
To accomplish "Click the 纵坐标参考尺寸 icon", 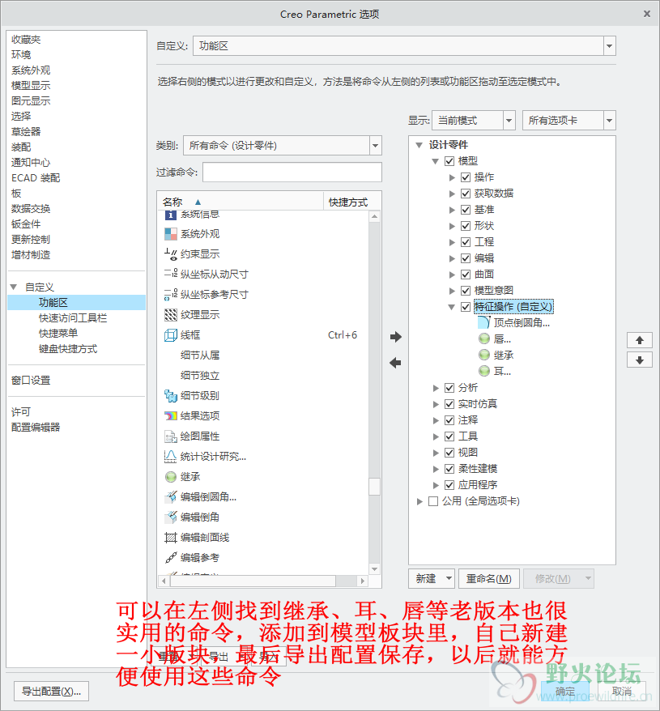I will click(x=171, y=295).
